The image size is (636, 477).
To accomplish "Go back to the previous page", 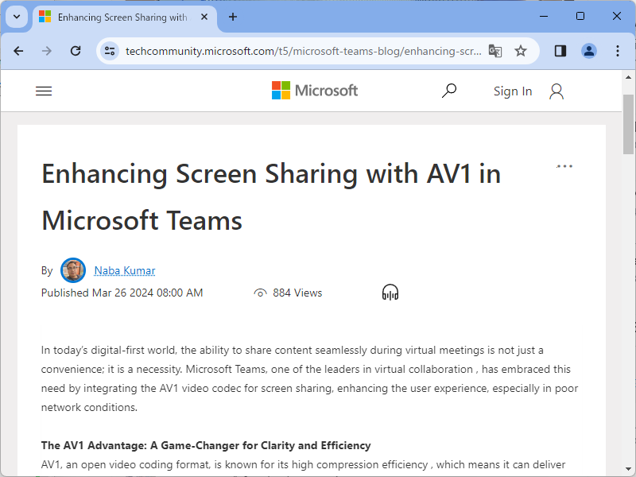I will click(x=18, y=51).
